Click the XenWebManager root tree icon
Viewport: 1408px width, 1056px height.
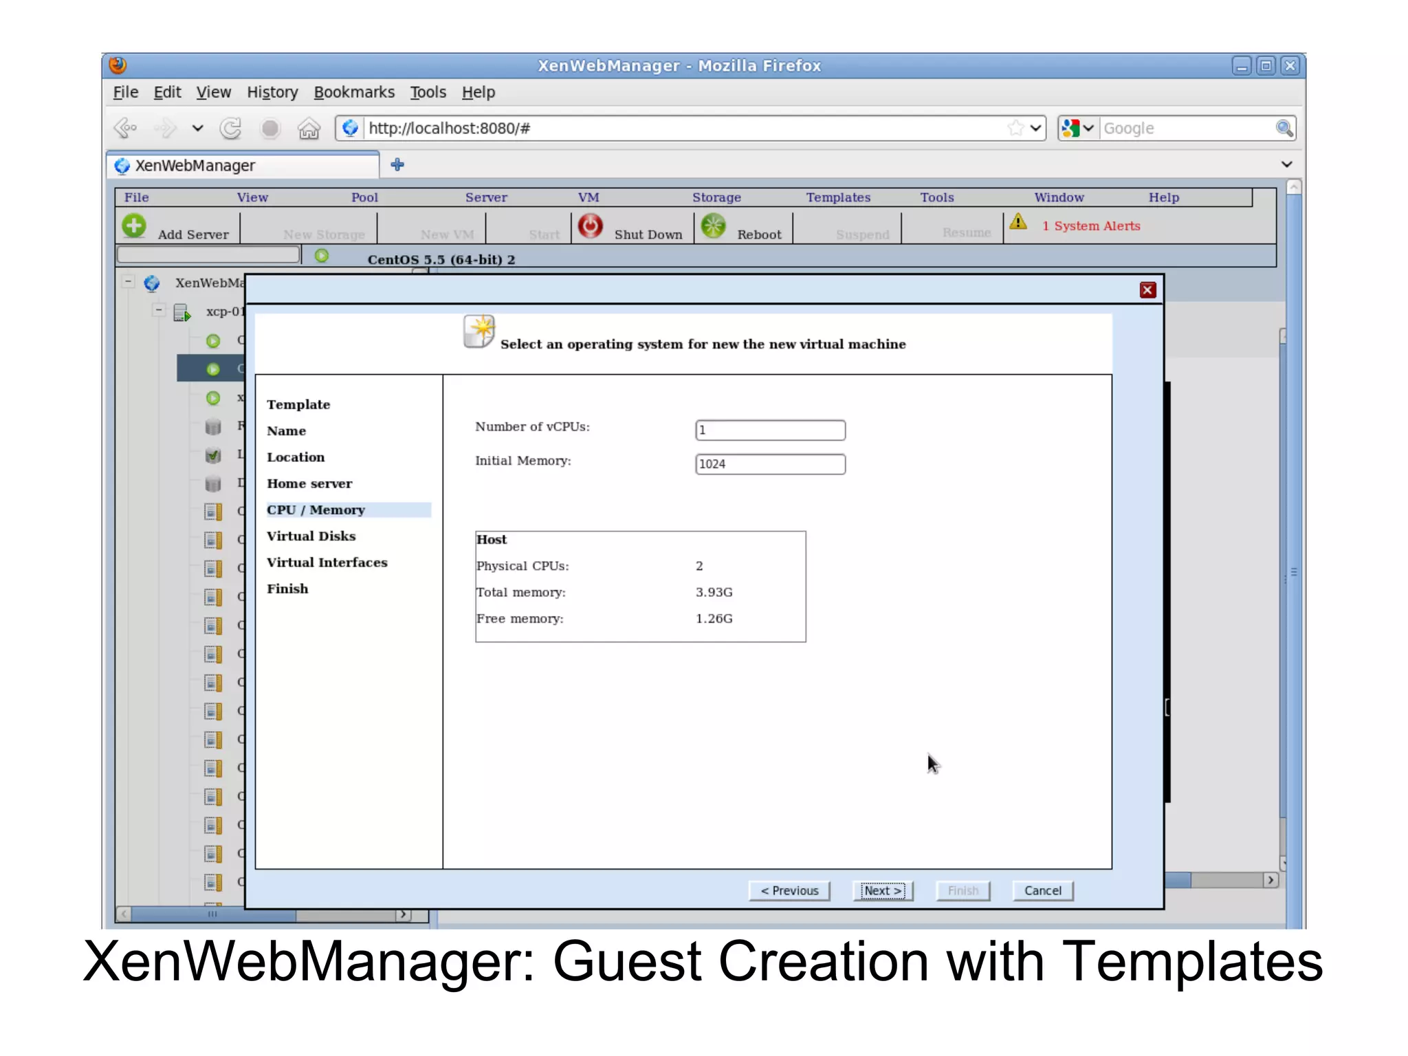tap(152, 283)
